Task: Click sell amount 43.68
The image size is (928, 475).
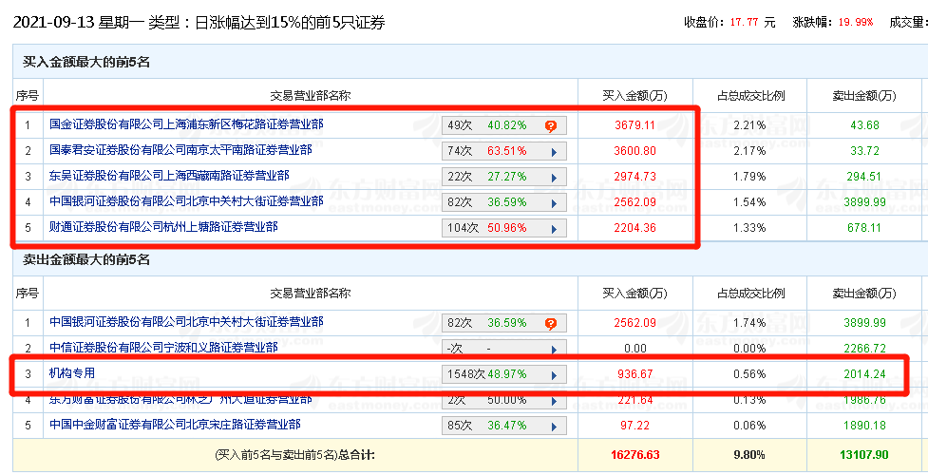Action: click(864, 125)
